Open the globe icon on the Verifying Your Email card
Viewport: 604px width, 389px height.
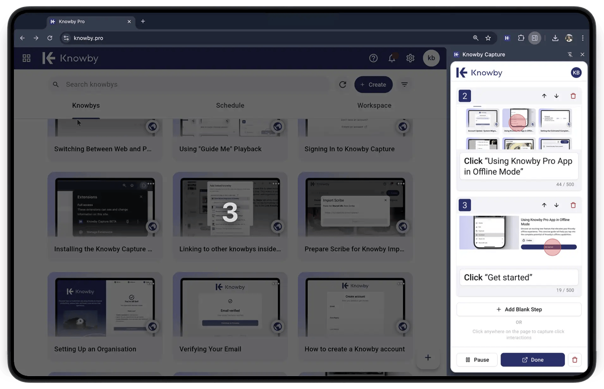pyautogui.click(x=277, y=326)
